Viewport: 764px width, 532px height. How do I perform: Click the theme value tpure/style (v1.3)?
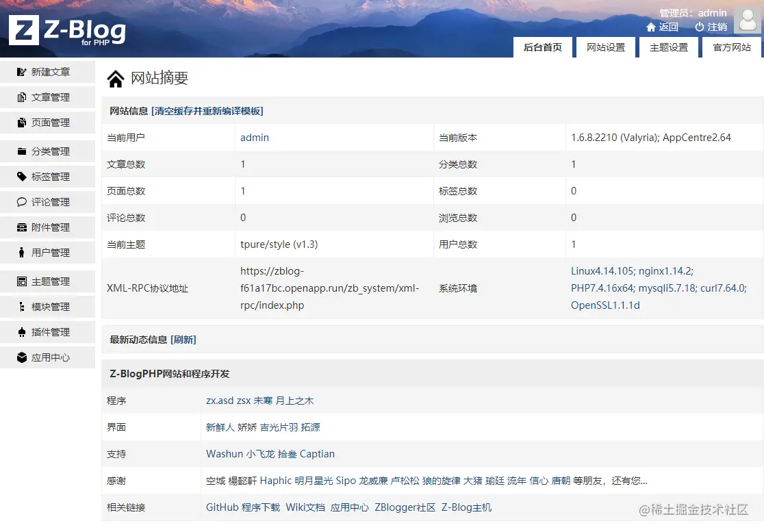279,244
